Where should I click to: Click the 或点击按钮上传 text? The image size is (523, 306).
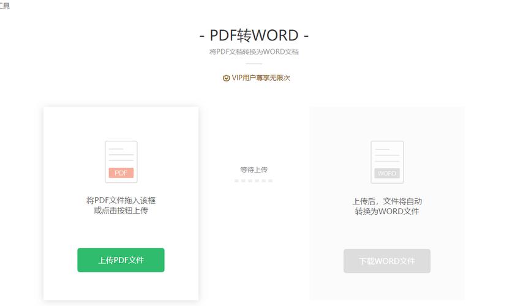tap(121, 211)
